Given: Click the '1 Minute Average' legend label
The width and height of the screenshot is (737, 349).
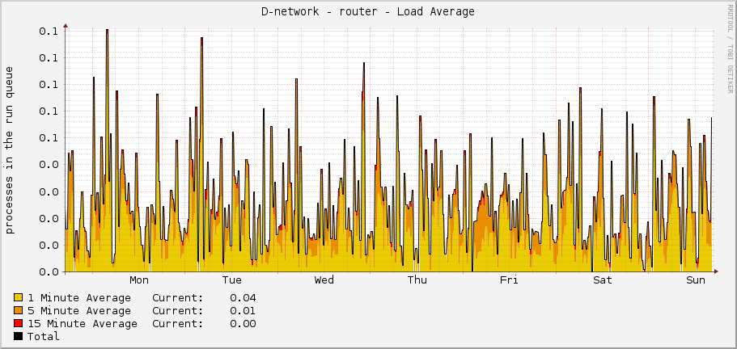Looking at the screenshot, I should [79, 298].
